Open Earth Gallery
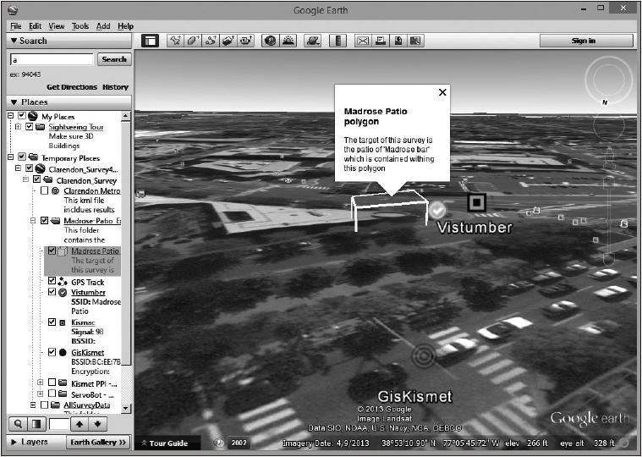 tap(97, 442)
